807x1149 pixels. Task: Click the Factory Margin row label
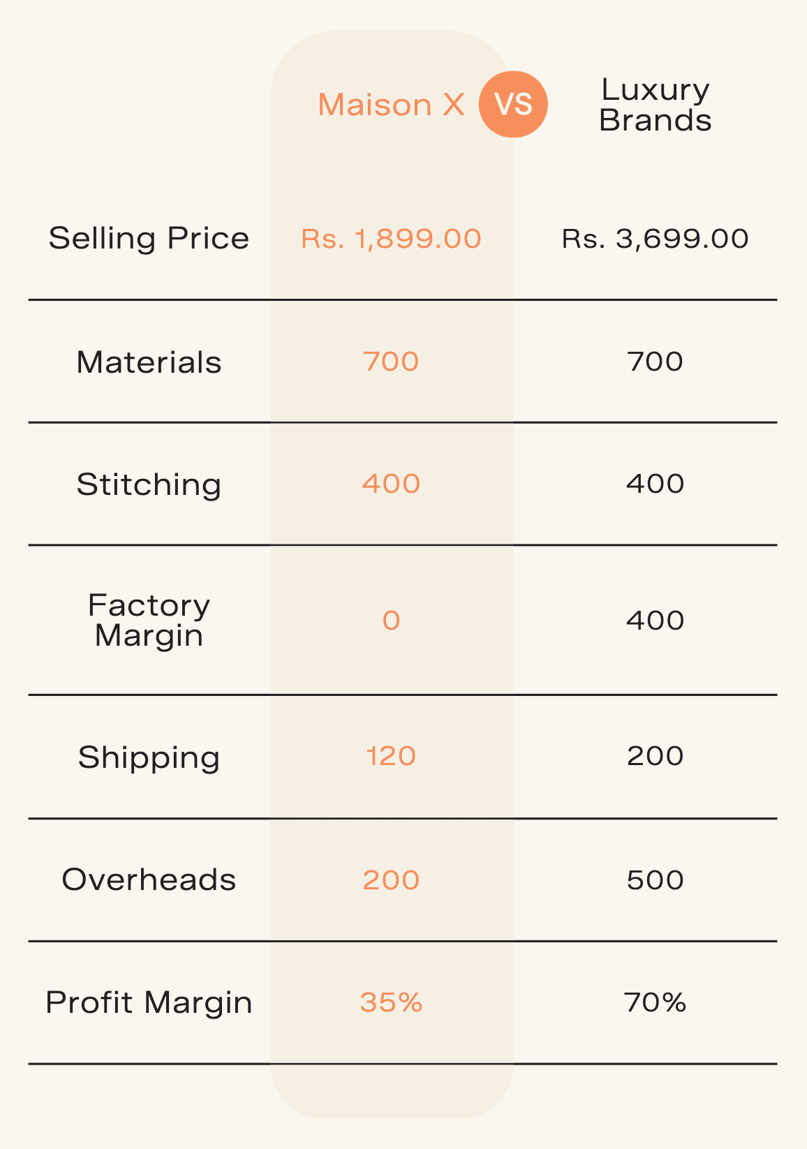click(149, 620)
